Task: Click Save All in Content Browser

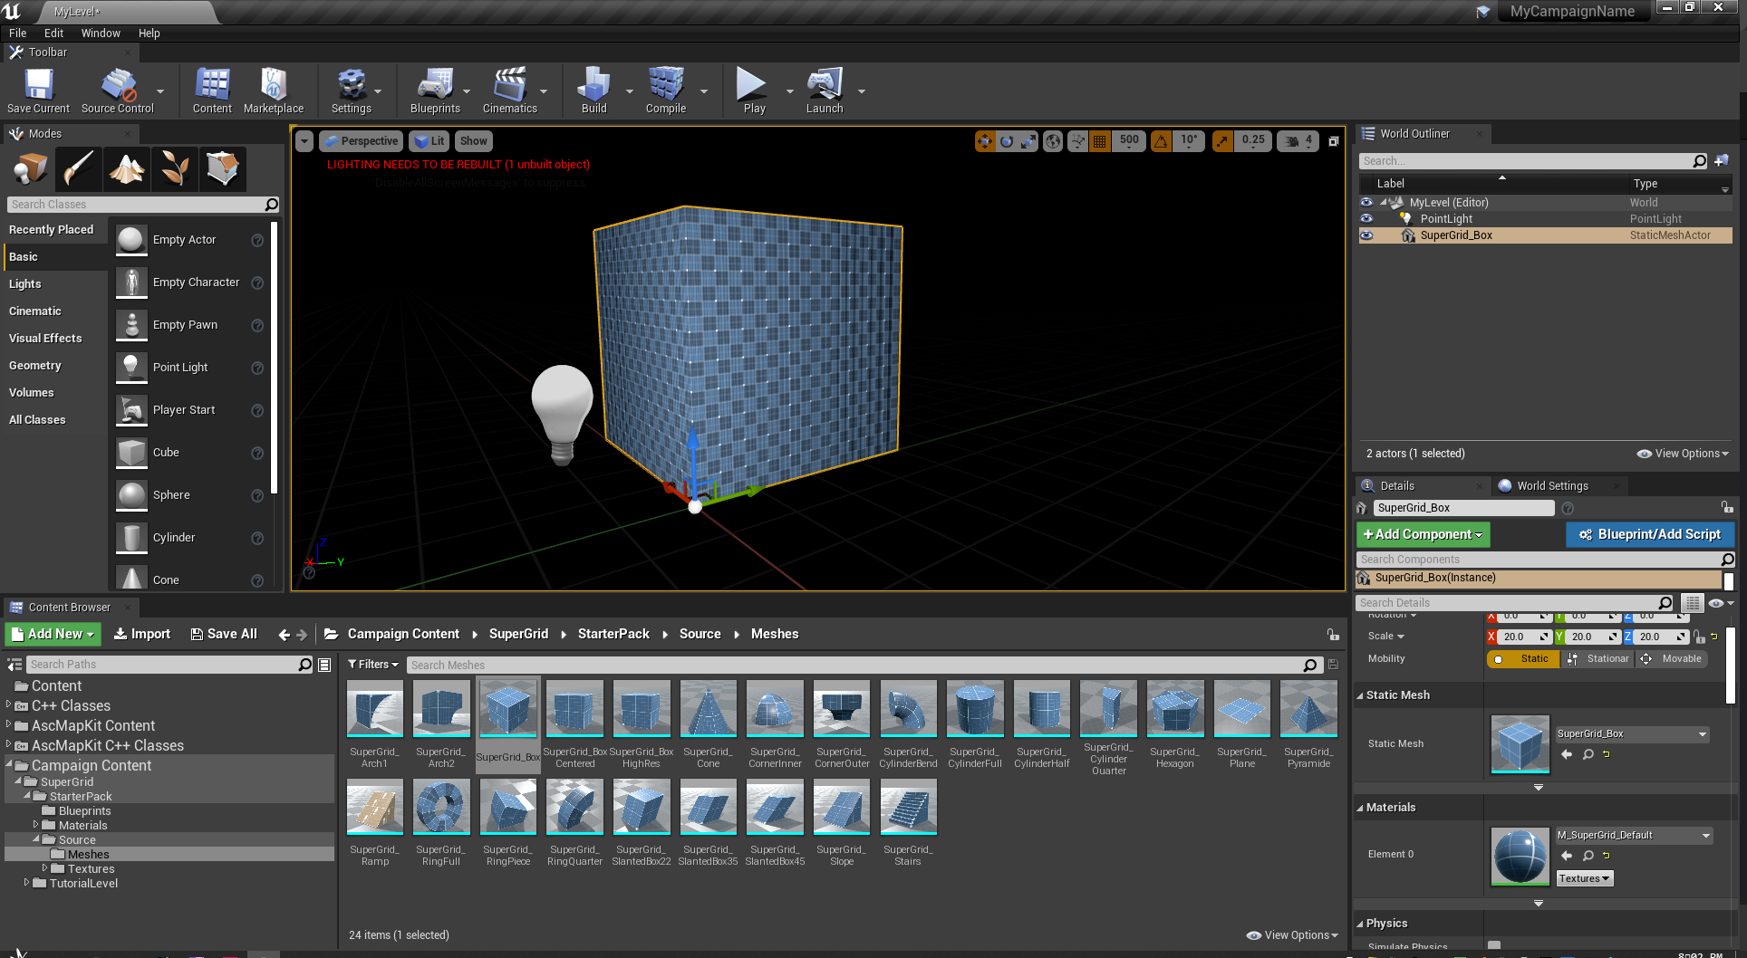Action: pyautogui.click(x=224, y=635)
